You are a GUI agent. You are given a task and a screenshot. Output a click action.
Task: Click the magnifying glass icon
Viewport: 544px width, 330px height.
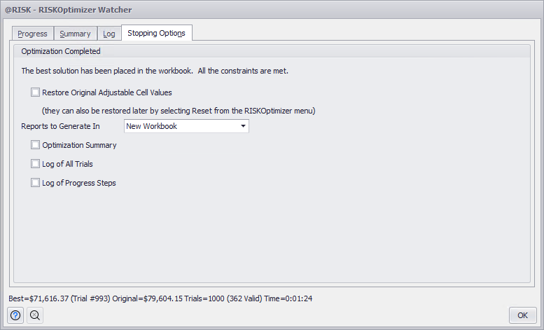pos(35,315)
